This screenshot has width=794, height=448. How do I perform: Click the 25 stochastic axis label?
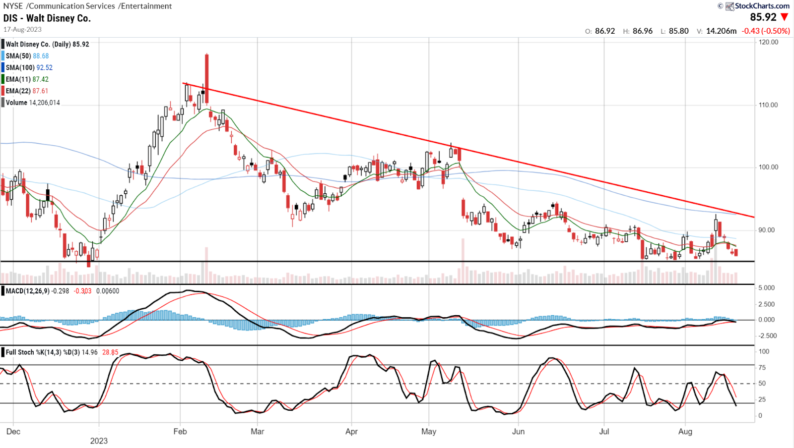click(x=762, y=399)
